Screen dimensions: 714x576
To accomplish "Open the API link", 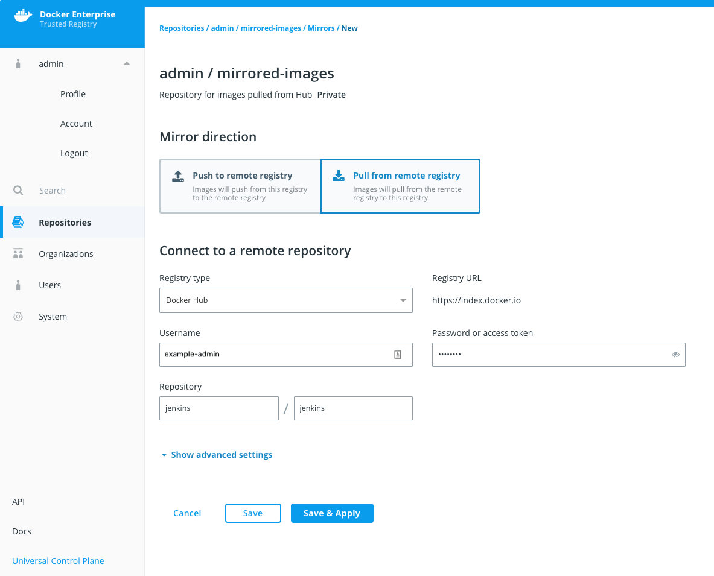I will (x=18, y=502).
